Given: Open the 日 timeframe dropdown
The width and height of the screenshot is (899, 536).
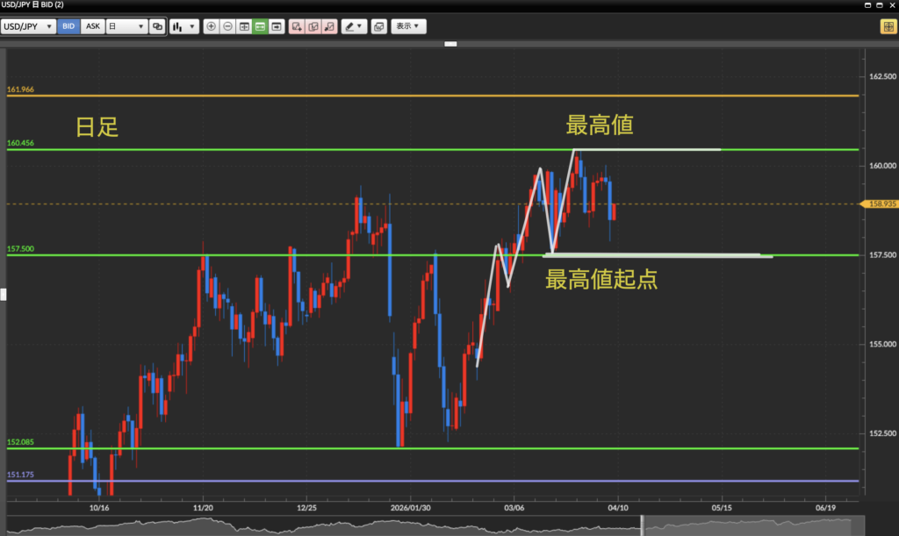Looking at the screenshot, I should (x=126, y=26).
